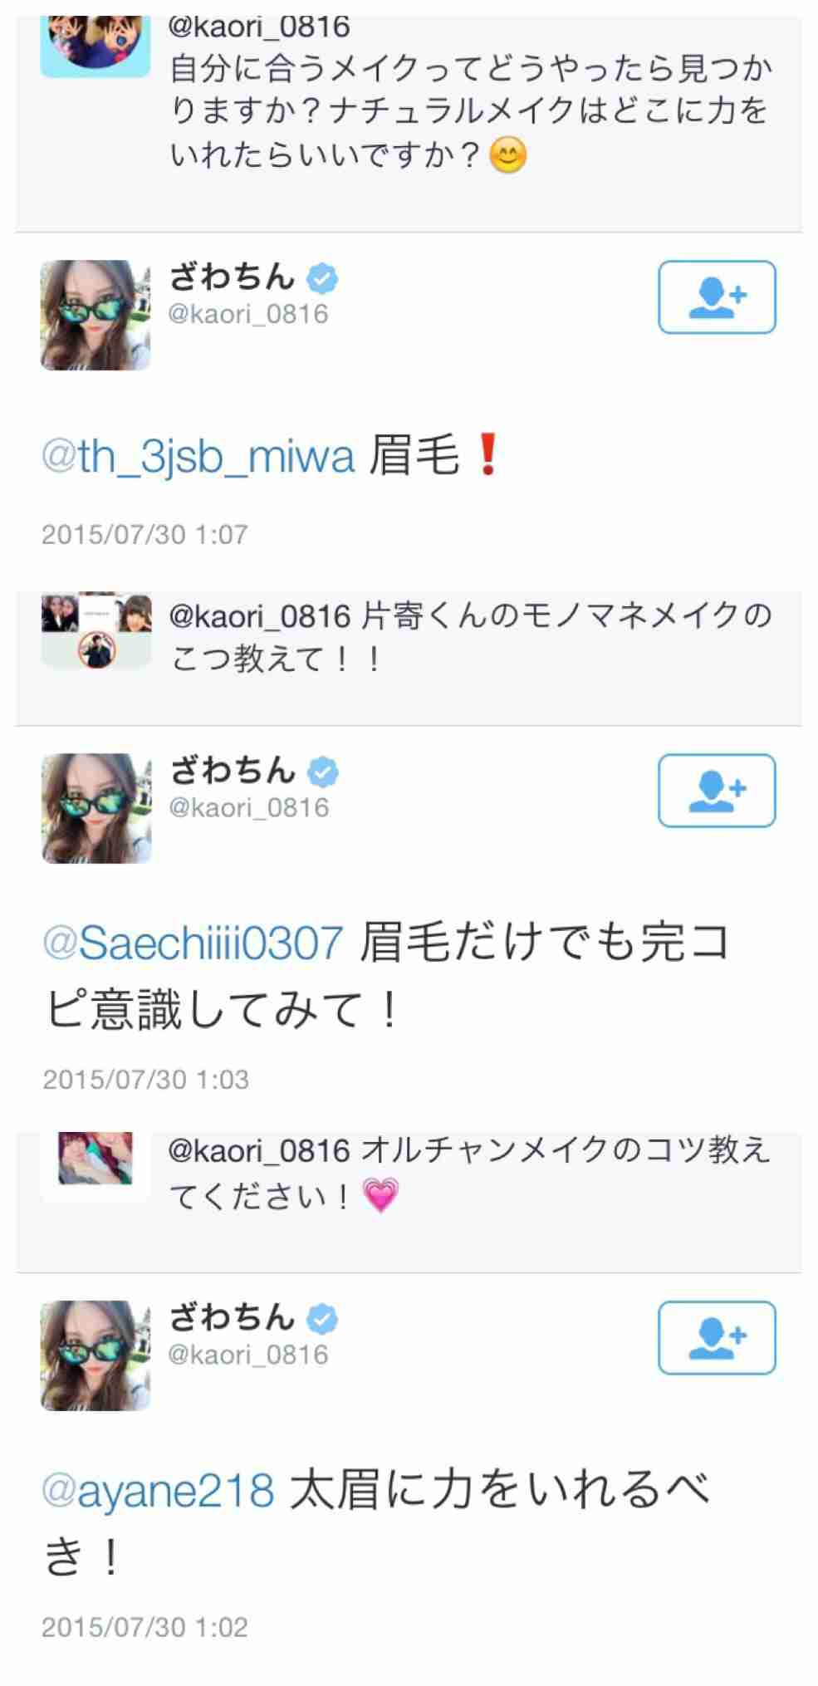Image resolution: width=818 pixels, height=1686 pixels.
Task: Open quoted tweet about オルチャンメイクのコツ
Action: click(409, 1200)
